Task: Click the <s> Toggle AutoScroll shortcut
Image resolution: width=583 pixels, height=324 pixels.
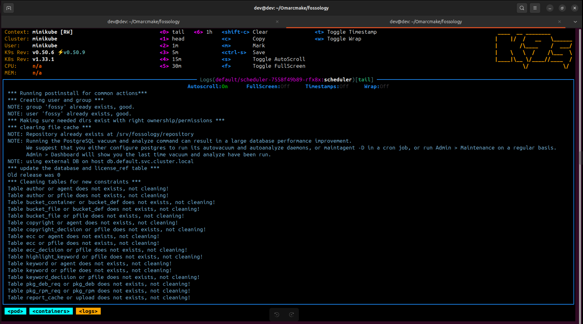Action: click(263, 59)
